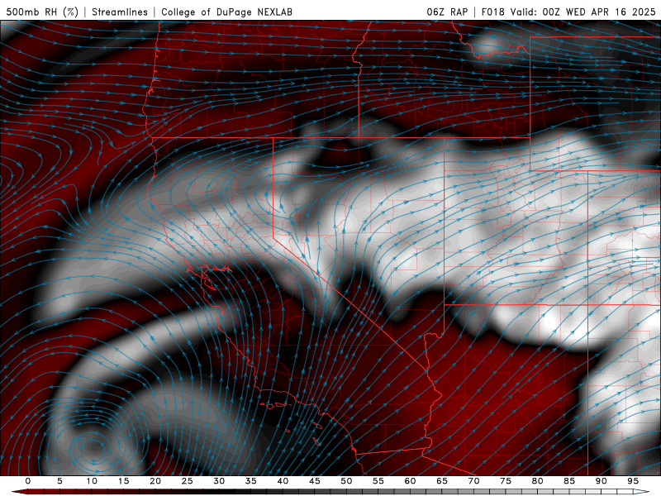Select the "F018" forecast hour text
Screen dimensions: 661x496
click(x=492, y=12)
